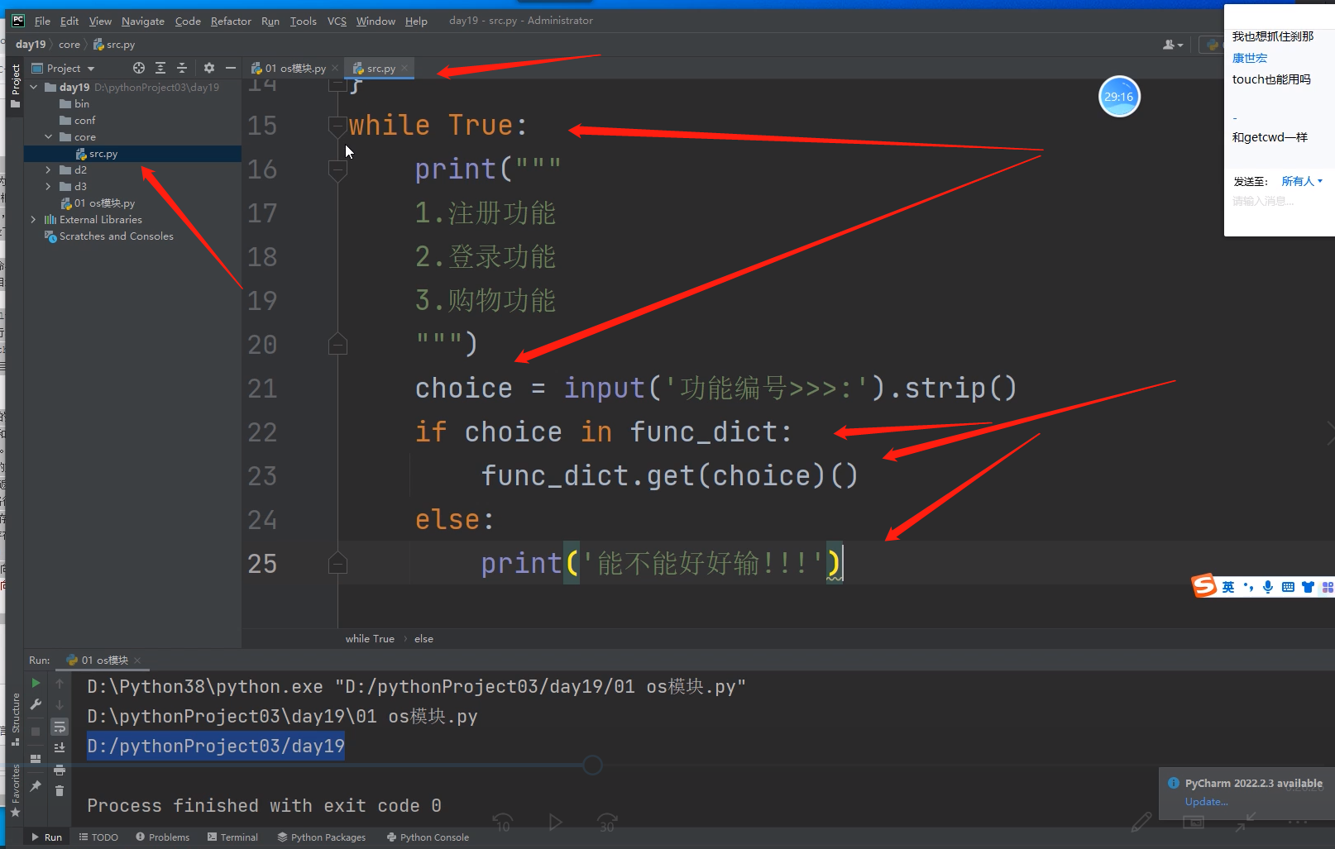
Task: Open Python Packages tool window
Action: pyautogui.click(x=322, y=837)
